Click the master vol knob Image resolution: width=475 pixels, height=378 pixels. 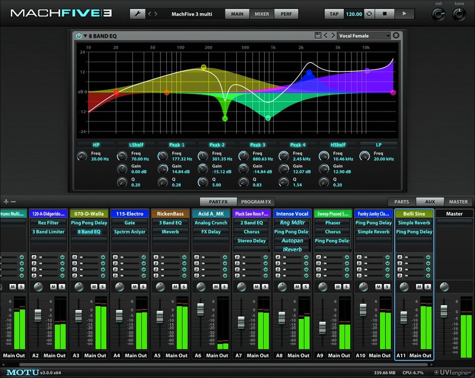439,15
